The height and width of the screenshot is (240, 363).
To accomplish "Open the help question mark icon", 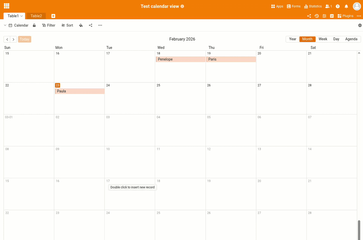I will [337, 6].
